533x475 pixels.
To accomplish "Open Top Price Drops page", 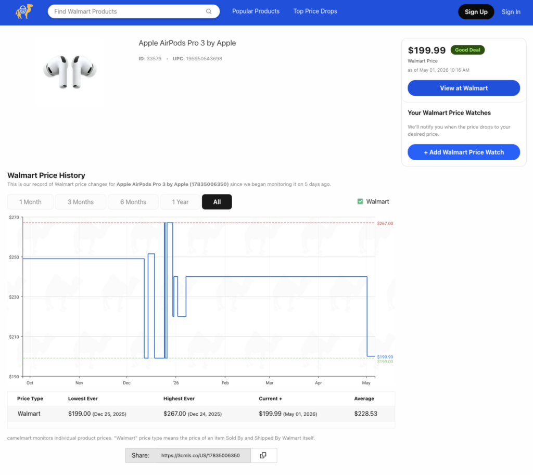I will pyautogui.click(x=315, y=11).
